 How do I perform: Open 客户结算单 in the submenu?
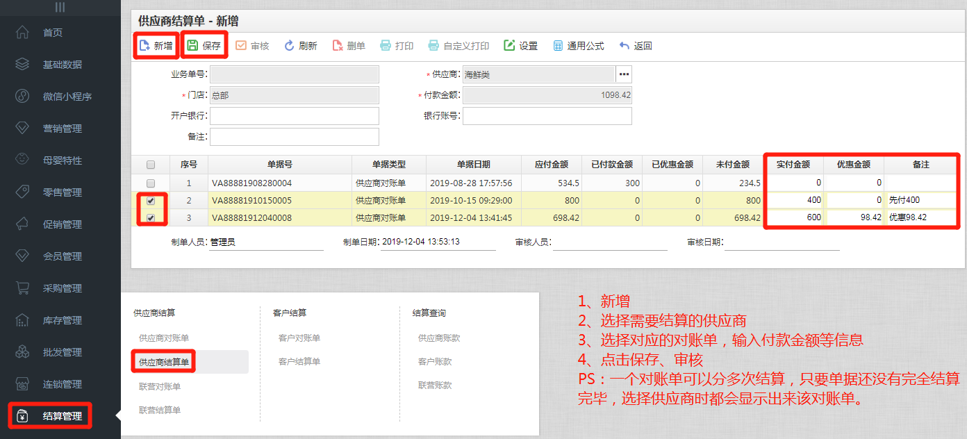click(299, 362)
